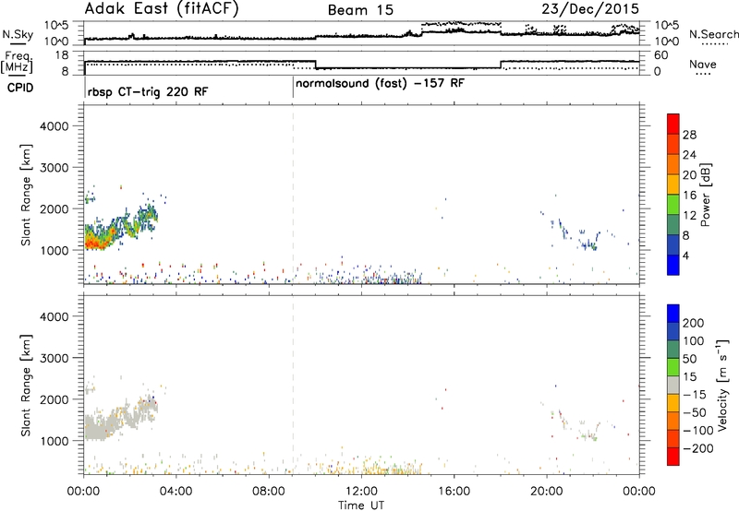Click the '16:00' time tick label
Image resolution: width=739 pixels, height=511 pixels.
click(x=454, y=492)
